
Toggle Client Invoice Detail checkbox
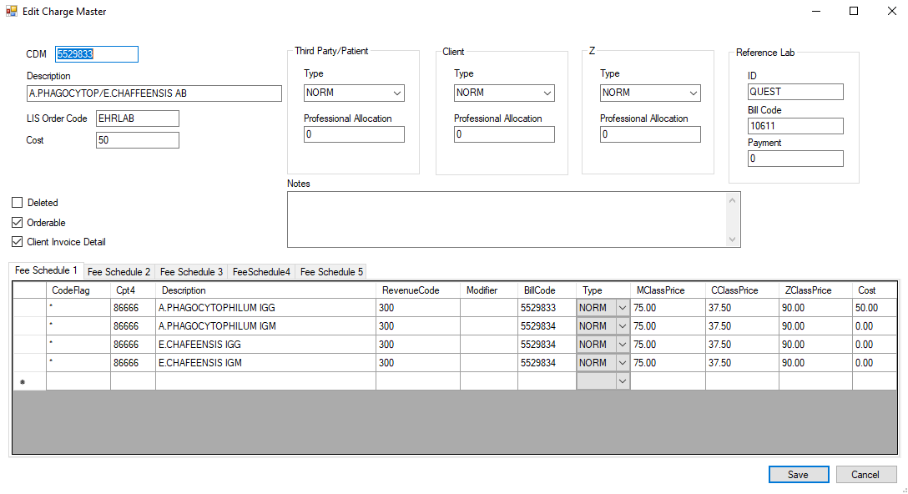(18, 242)
